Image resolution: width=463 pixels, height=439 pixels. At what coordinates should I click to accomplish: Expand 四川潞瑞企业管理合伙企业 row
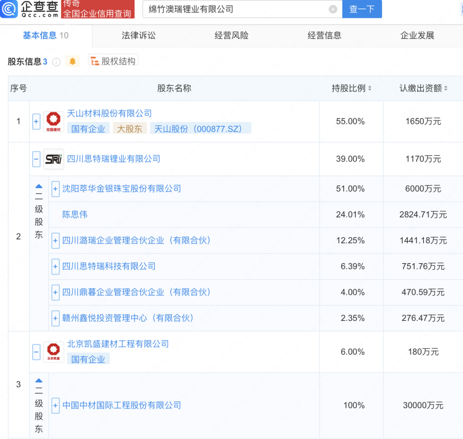click(55, 241)
